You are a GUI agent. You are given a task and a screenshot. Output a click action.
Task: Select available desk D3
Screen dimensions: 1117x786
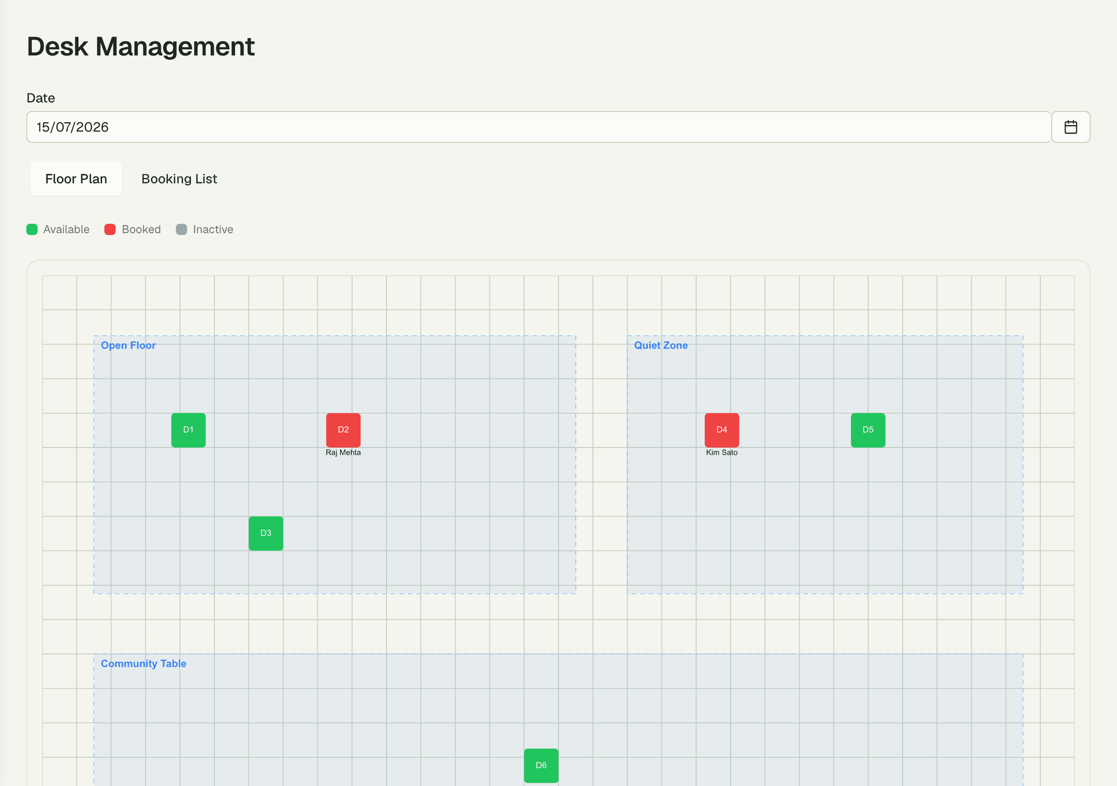pos(266,534)
